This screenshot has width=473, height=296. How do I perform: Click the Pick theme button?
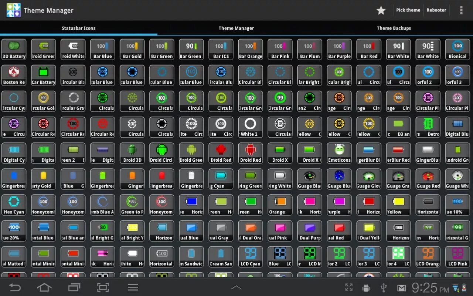(x=408, y=10)
